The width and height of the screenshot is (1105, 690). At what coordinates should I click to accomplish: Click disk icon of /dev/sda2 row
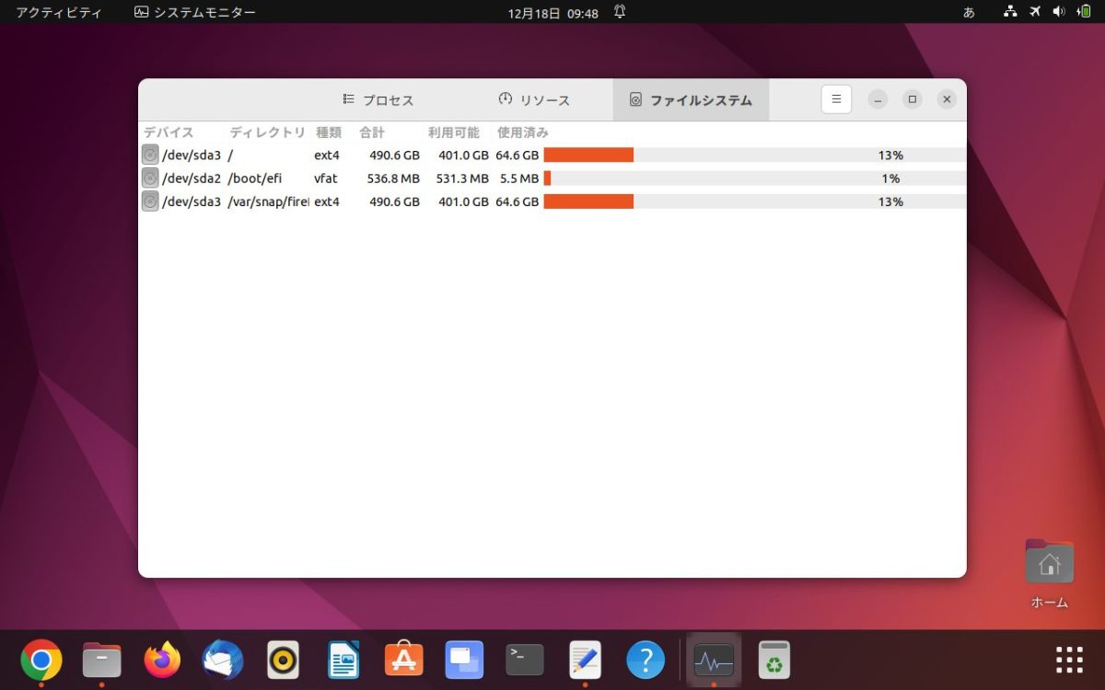[x=150, y=178]
